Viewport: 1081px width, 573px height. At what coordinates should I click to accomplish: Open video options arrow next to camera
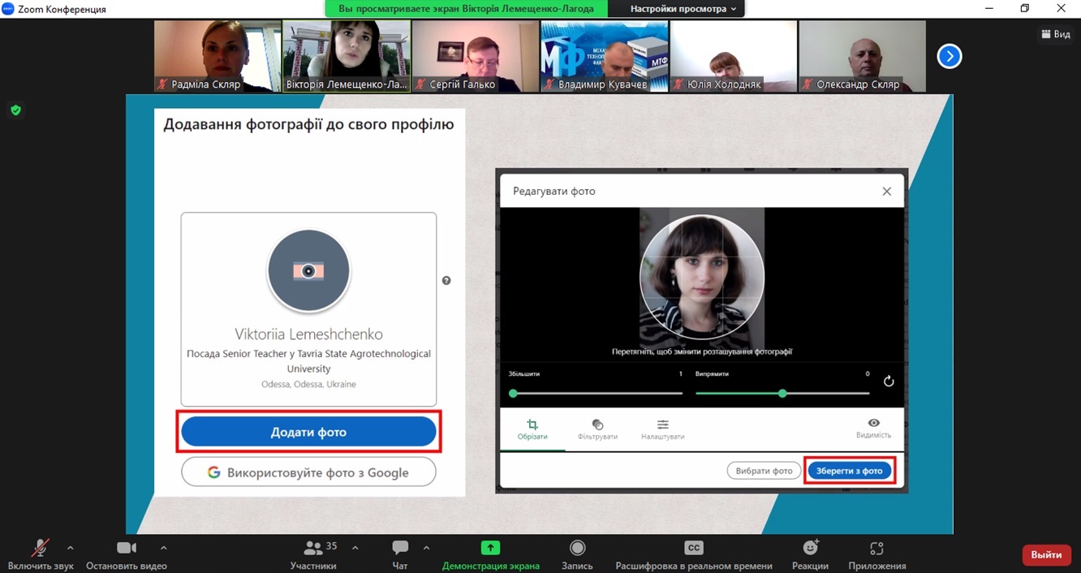(x=164, y=547)
